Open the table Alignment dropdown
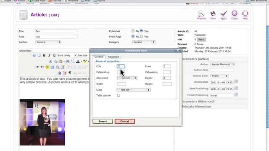 [x=127, y=78]
